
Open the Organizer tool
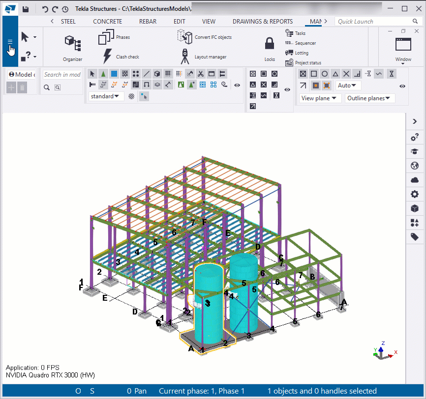(72, 47)
